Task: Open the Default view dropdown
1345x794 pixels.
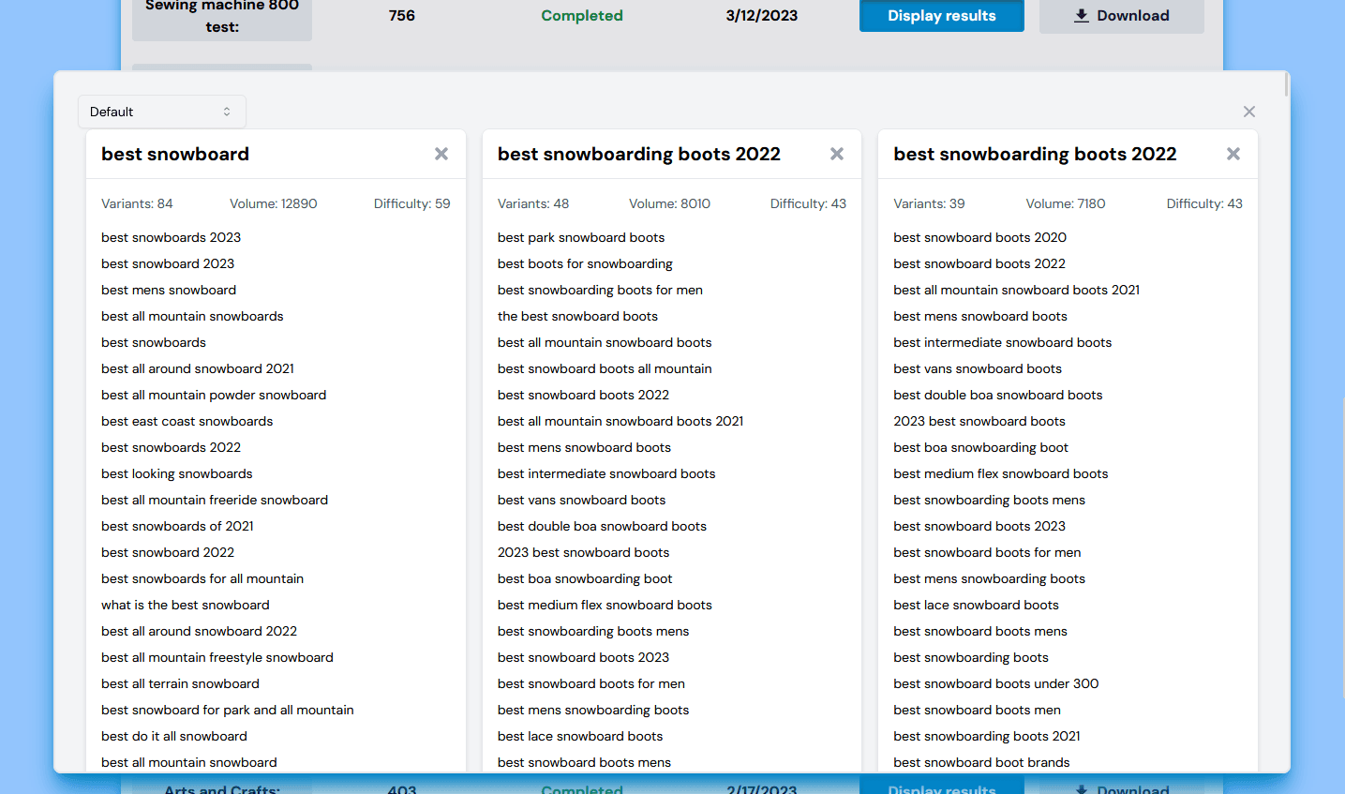Action: (161, 111)
